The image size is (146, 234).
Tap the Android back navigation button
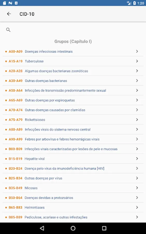point(42,228)
